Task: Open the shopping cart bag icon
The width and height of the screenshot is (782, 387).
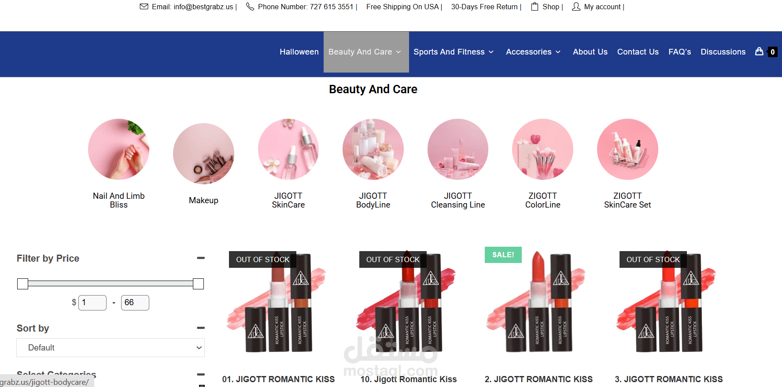Action: [x=759, y=51]
